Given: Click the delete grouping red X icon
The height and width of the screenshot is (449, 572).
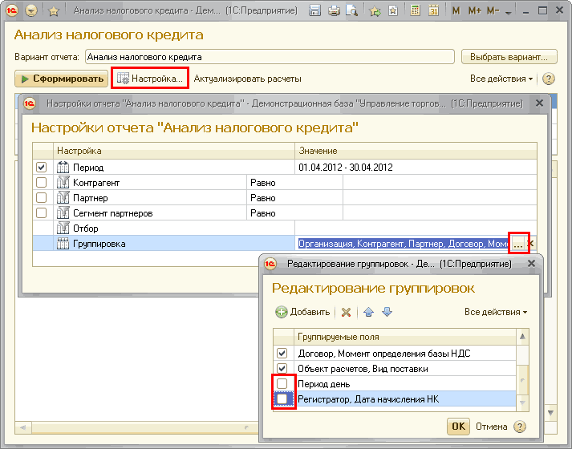Looking at the screenshot, I should click(x=347, y=313).
